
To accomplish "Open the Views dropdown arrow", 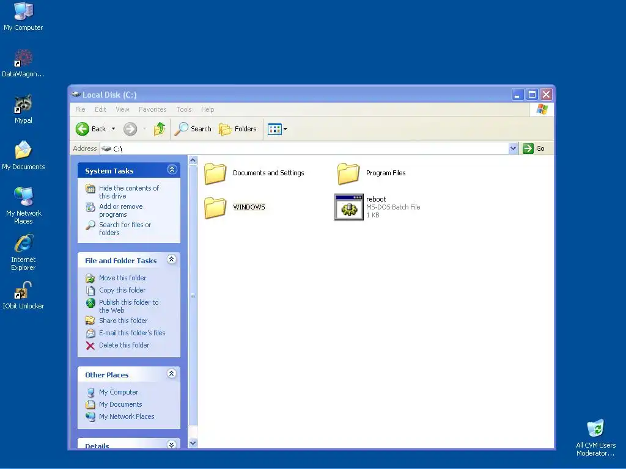I will click(285, 129).
